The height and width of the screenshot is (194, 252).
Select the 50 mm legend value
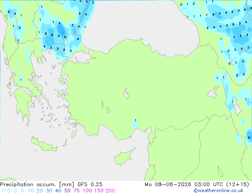[67, 191]
